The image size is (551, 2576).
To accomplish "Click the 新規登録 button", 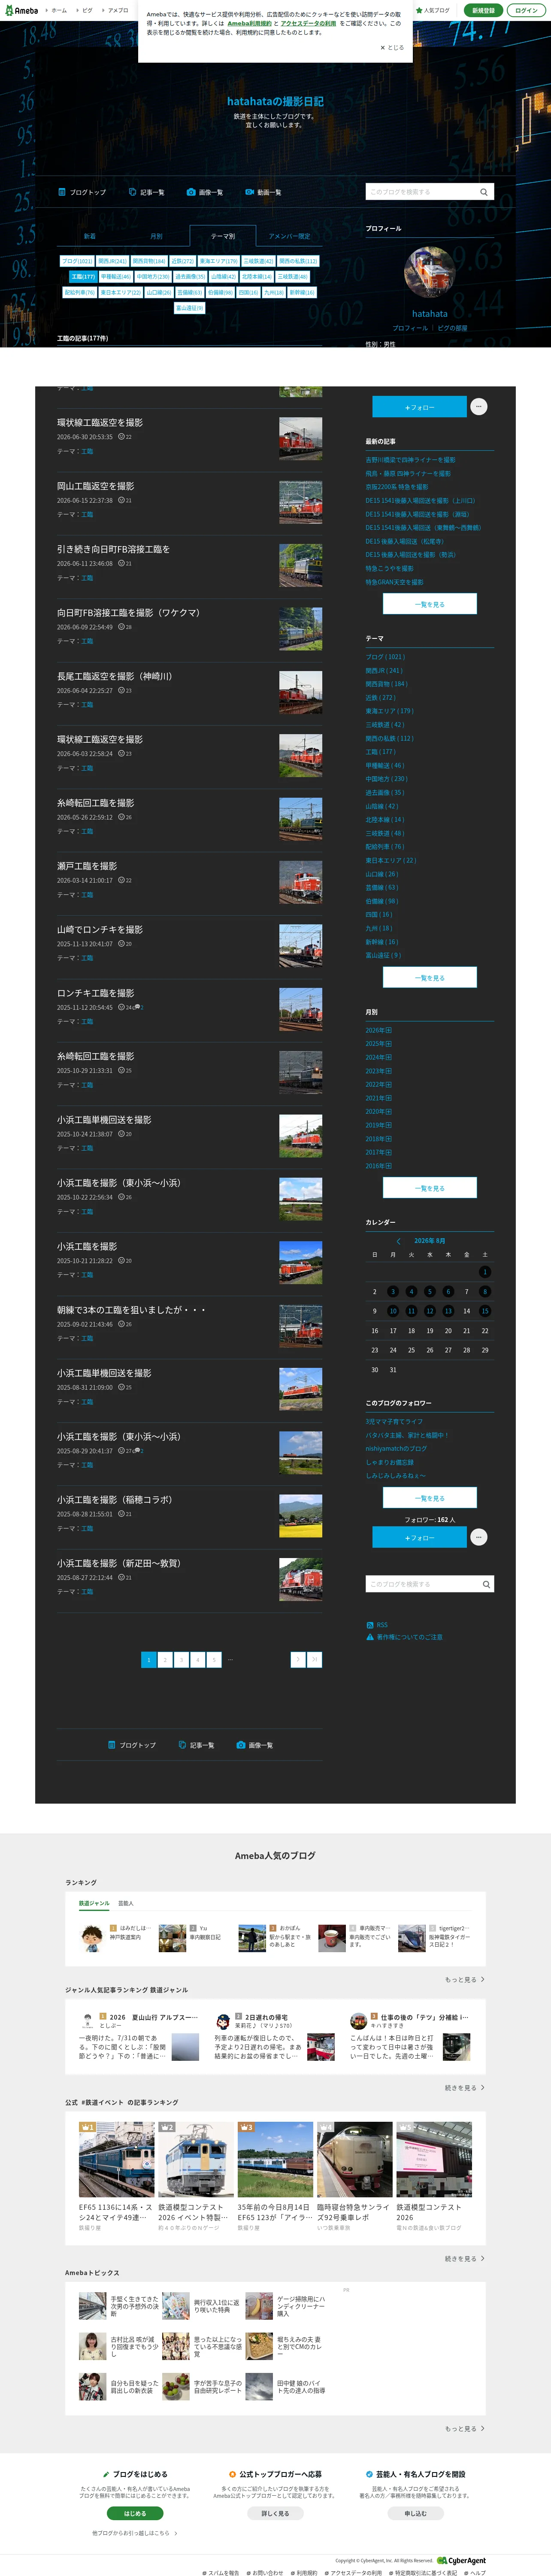I will [x=483, y=10].
